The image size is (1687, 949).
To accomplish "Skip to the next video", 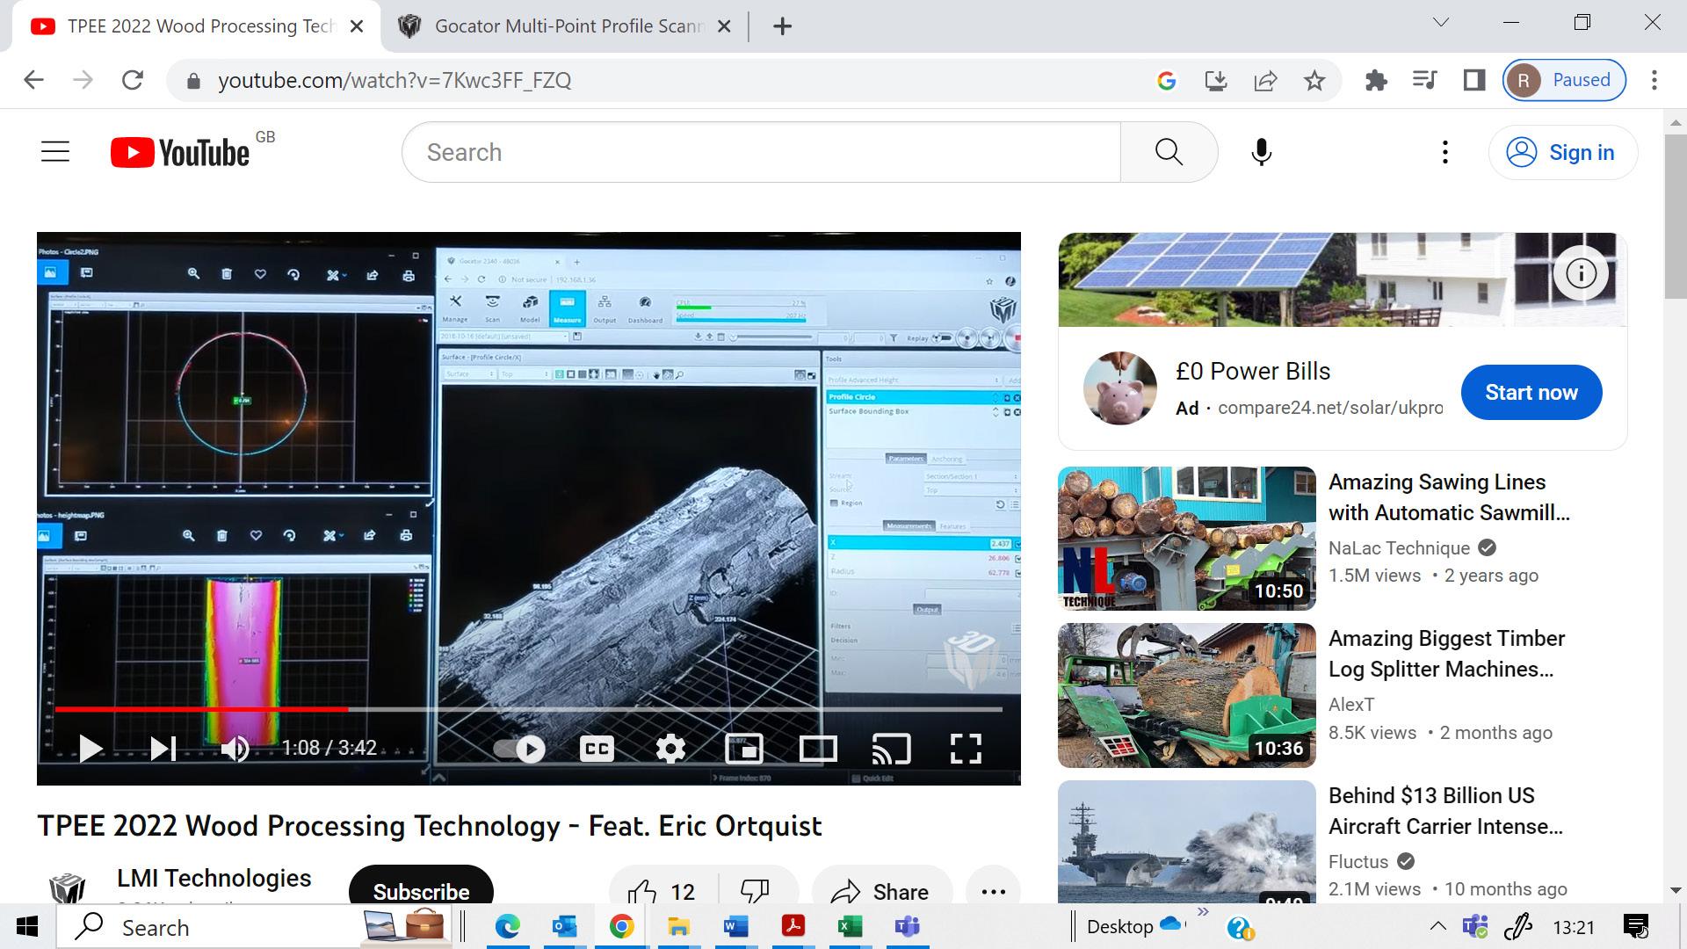I will (163, 749).
